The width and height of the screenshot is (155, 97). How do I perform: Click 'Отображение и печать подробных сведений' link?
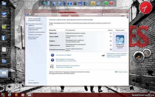tap(117, 55)
